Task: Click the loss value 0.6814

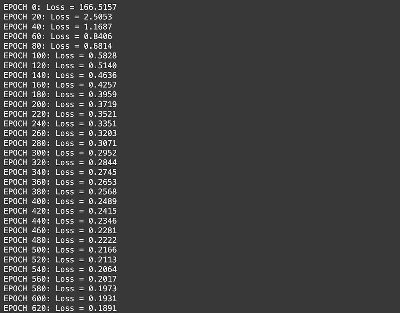Action: click(x=98, y=46)
